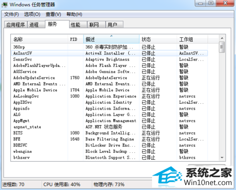Click the Application Management description

tap(111, 121)
